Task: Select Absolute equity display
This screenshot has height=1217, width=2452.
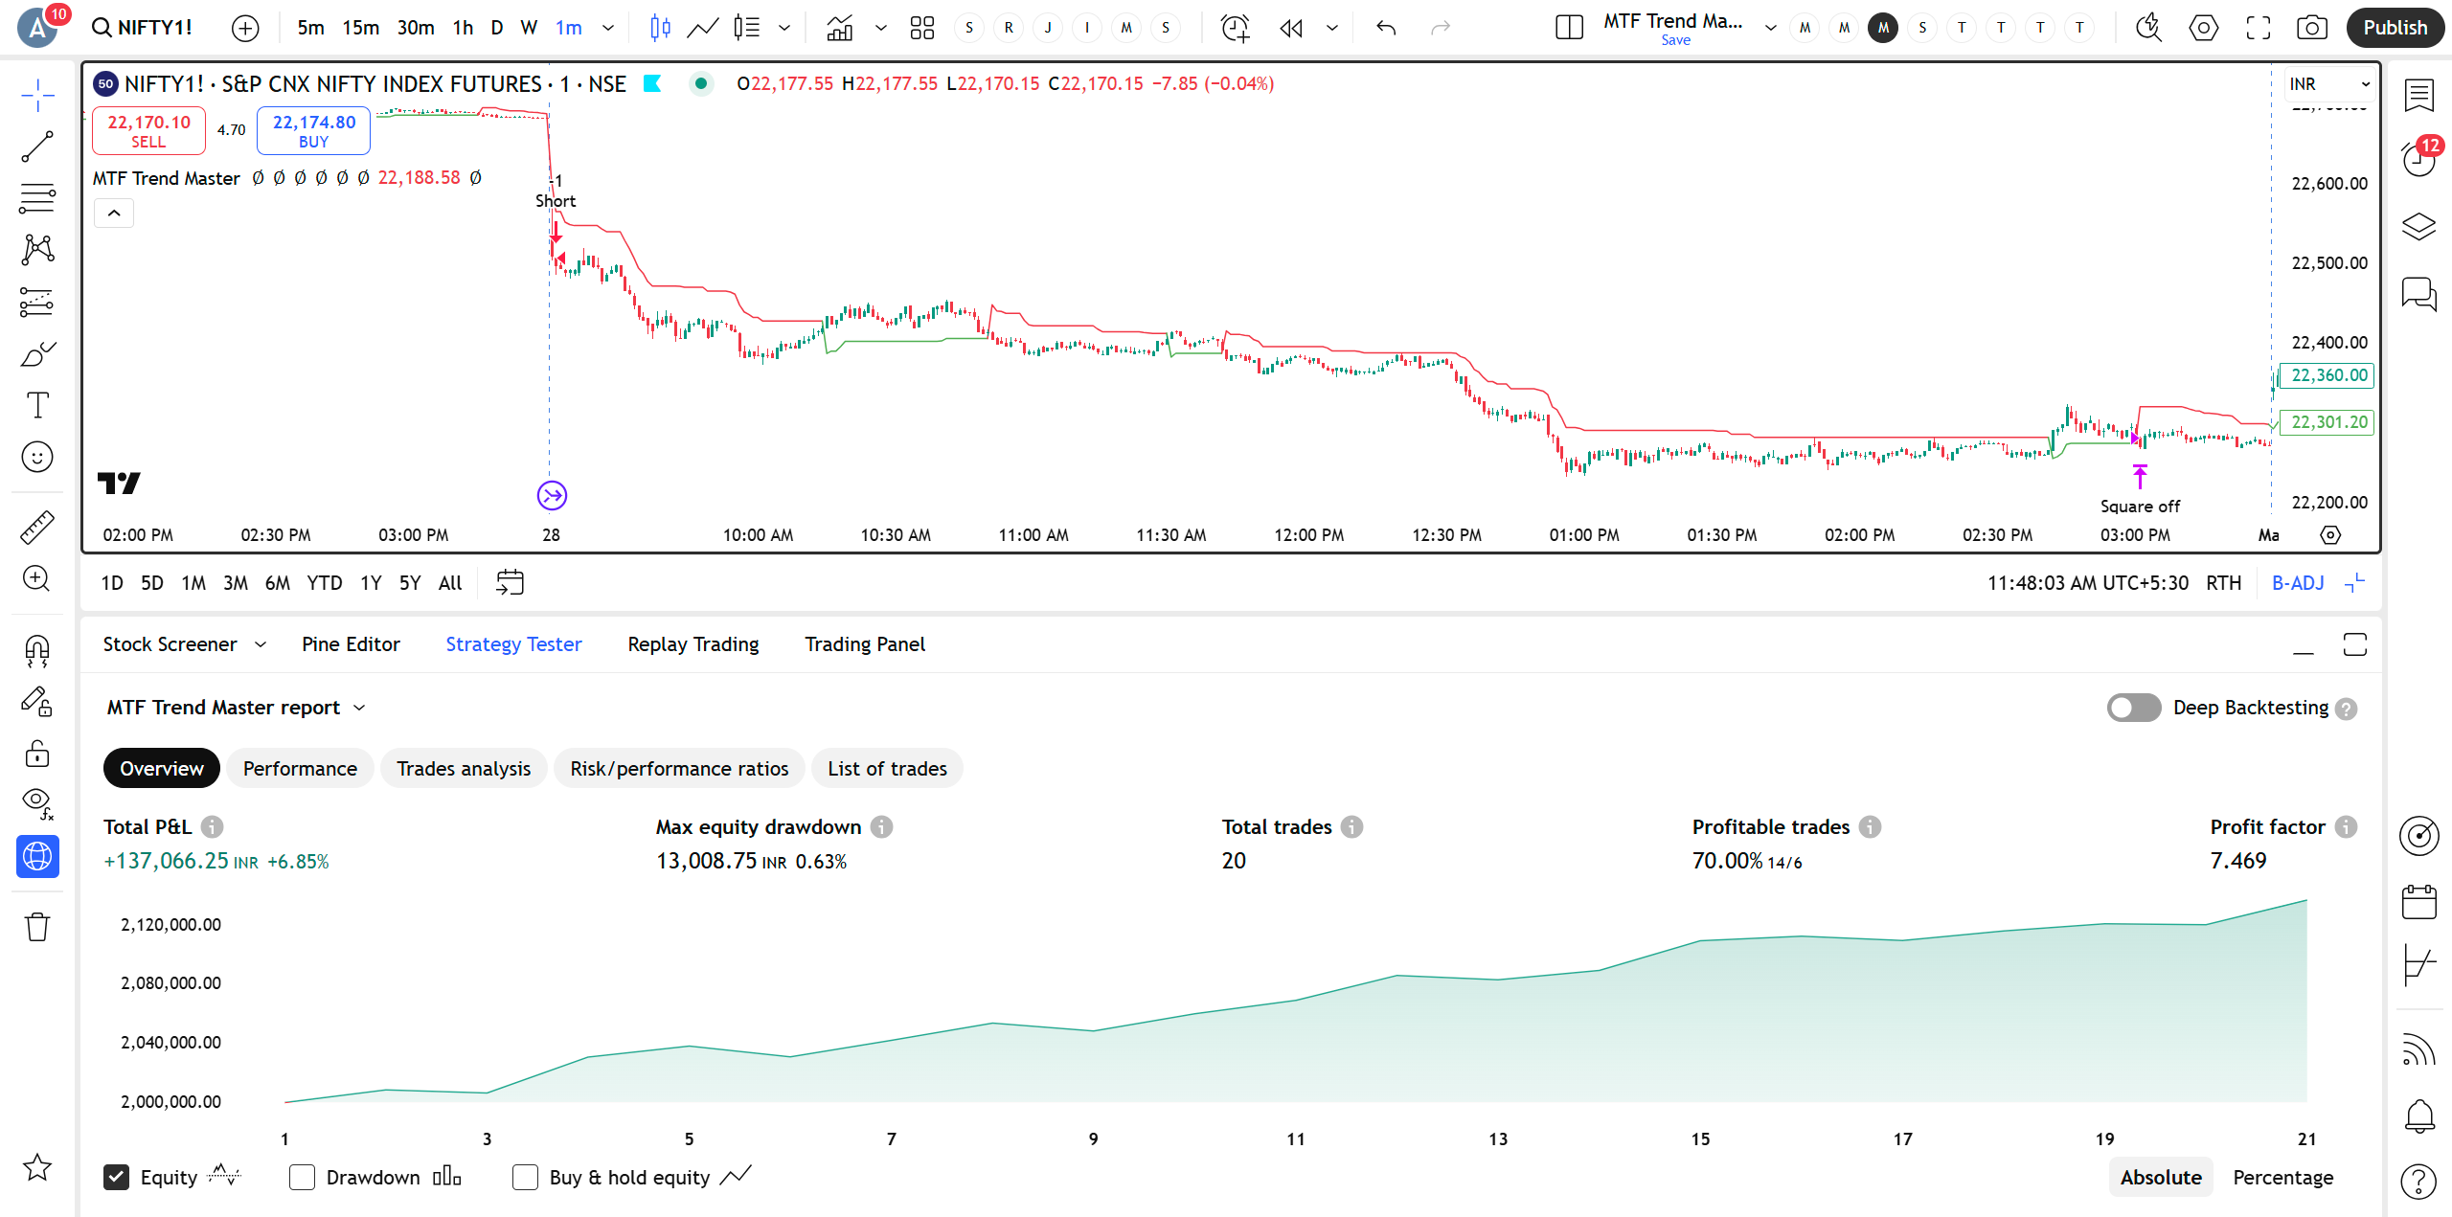Action: [2161, 1178]
